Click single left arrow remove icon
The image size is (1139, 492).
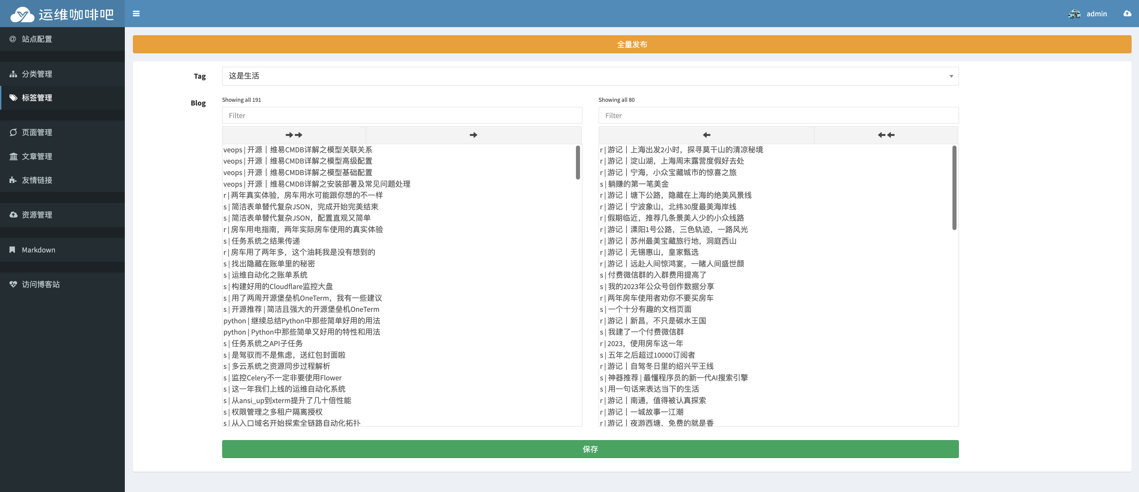706,135
